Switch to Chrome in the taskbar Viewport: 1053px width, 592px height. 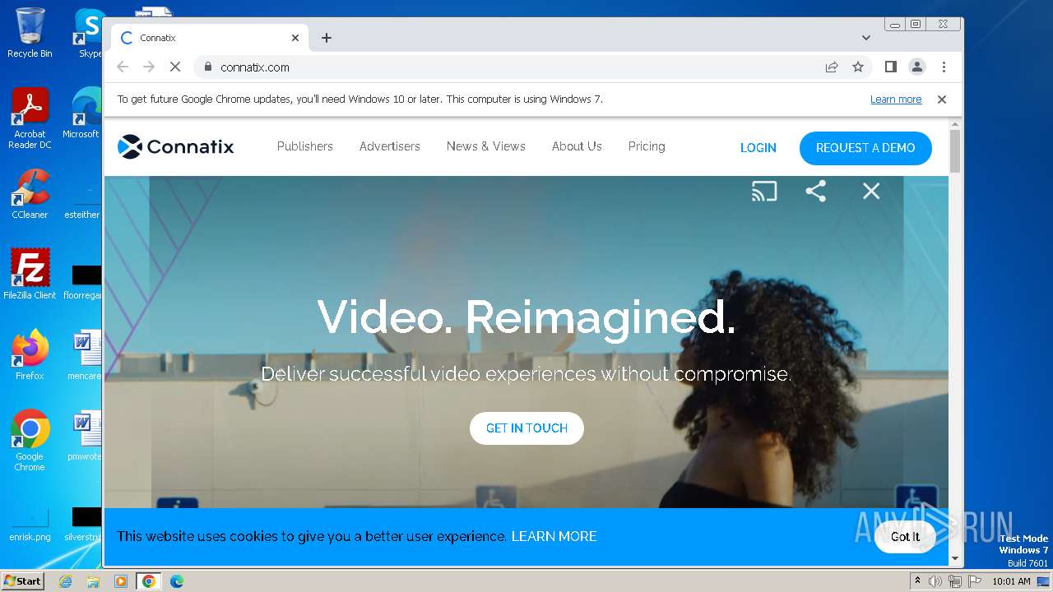148,581
